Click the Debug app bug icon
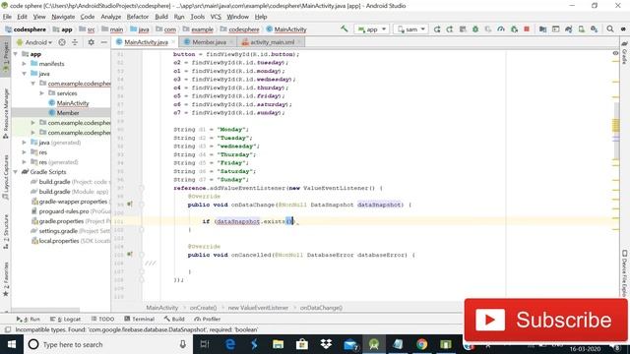The height and width of the screenshot is (354, 630). coord(475,29)
